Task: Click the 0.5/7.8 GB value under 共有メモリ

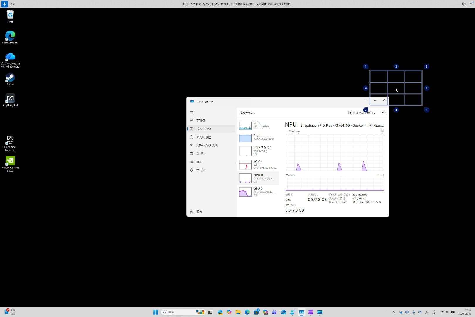Action: pos(317,200)
